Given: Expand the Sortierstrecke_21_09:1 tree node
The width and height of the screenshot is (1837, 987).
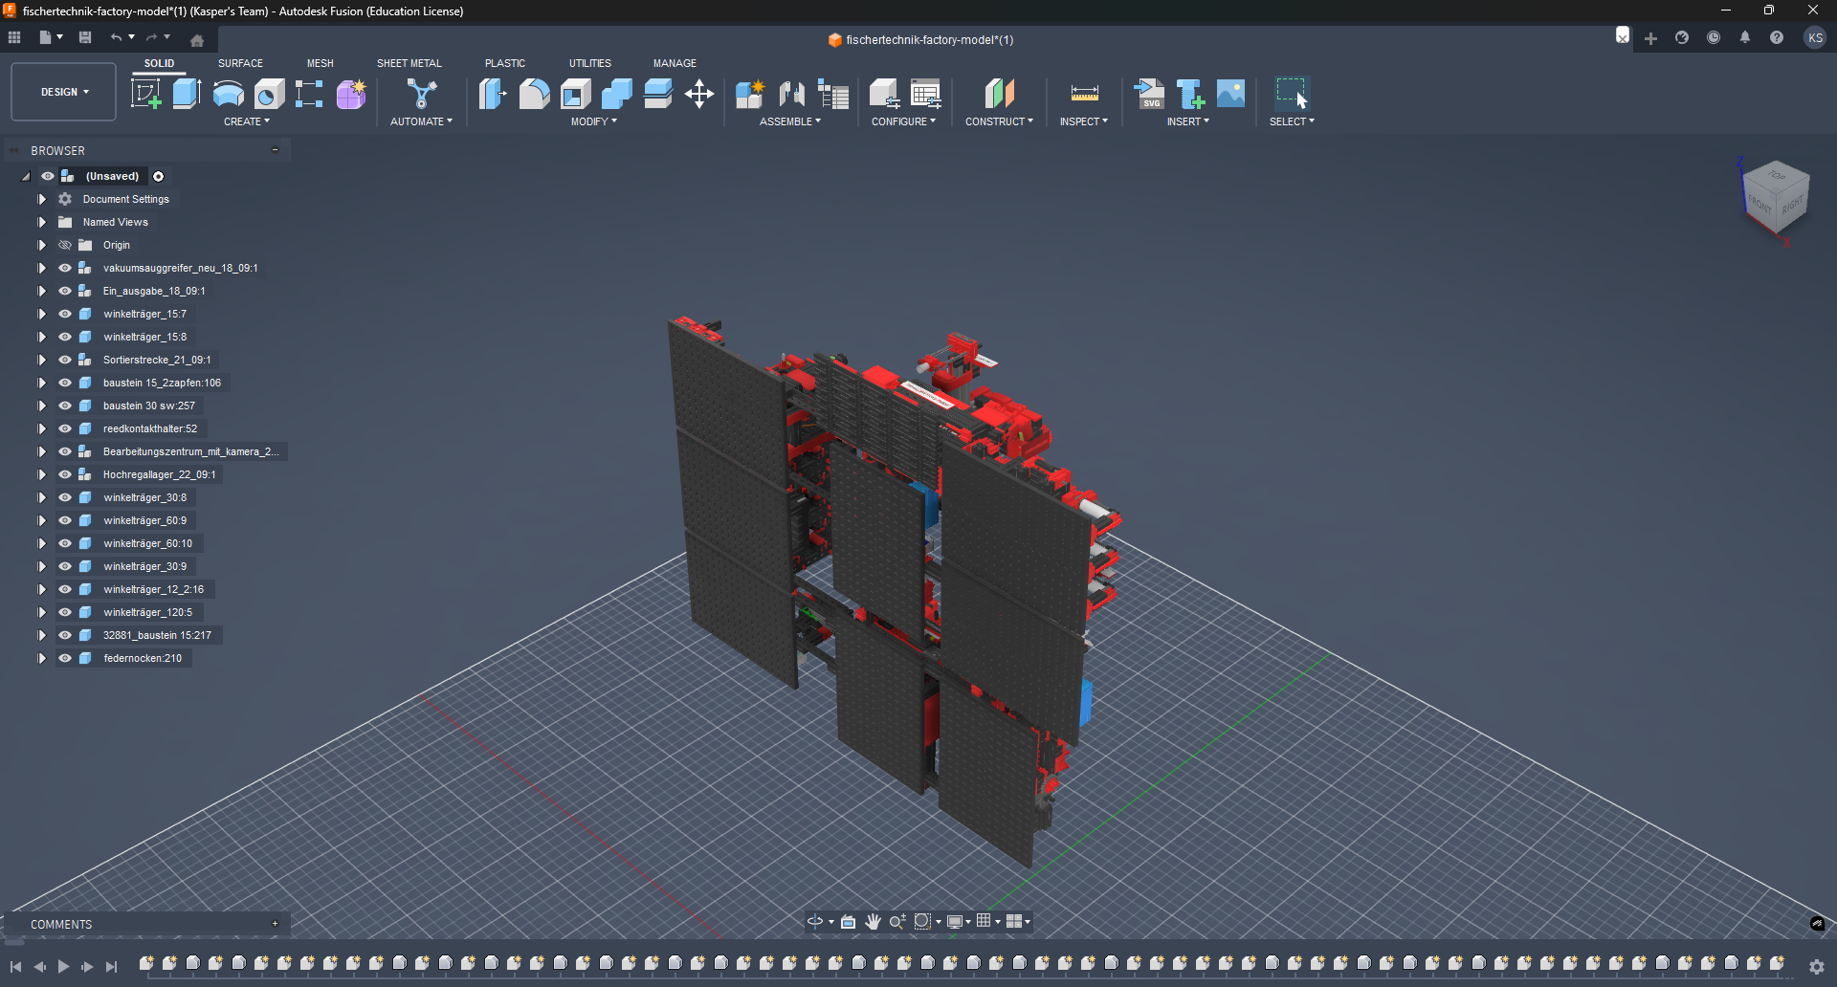Looking at the screenshot, I should point(42,360).
